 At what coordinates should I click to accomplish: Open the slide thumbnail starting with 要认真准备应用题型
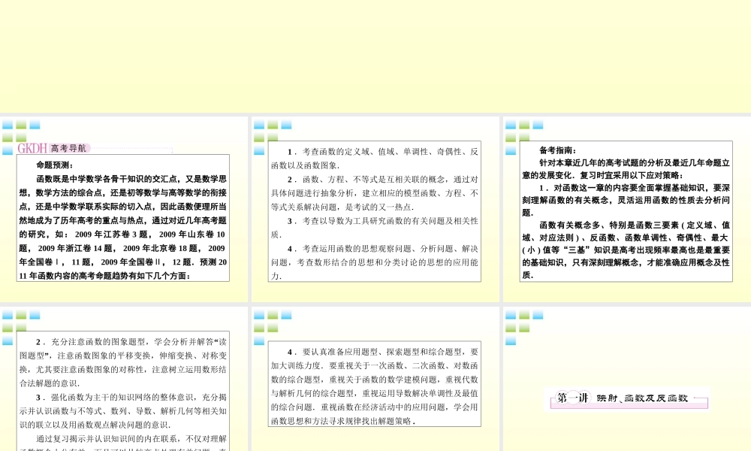coord(375,379)
